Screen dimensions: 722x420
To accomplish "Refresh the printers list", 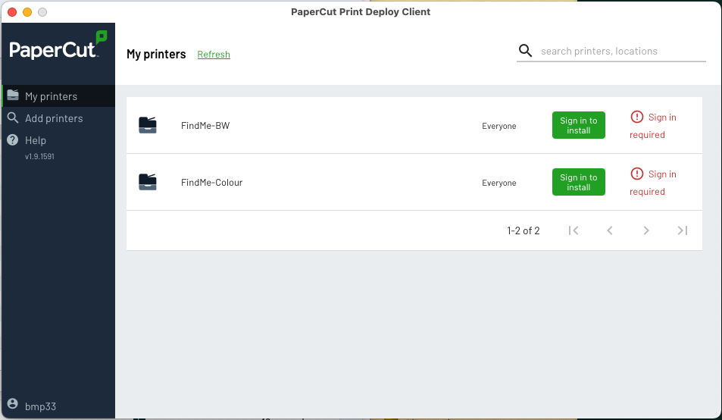I will (214, 55).
